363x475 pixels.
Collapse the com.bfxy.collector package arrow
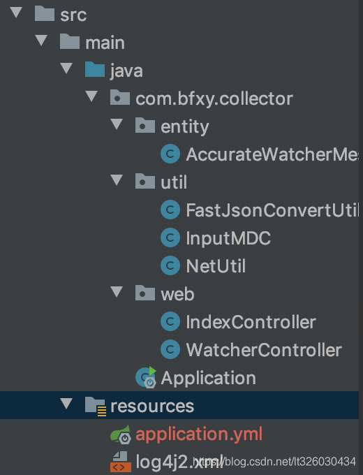(x=91, y=96)
